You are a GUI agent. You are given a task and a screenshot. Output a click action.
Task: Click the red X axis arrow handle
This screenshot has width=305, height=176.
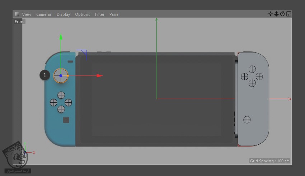click(100, 75)
